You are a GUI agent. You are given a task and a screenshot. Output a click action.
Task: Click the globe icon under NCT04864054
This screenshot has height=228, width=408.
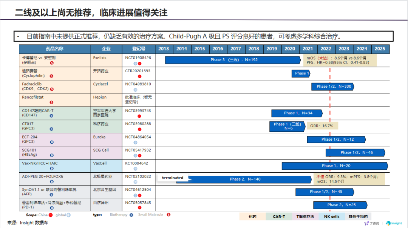coord(135,143)
